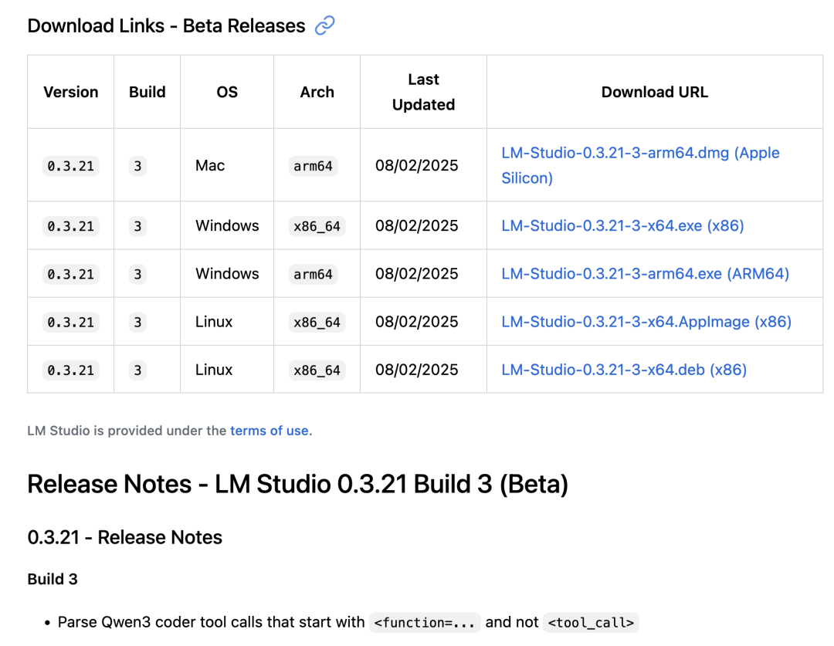Click the Build 3 label in release notes
834x646 pixels.
click(x=53, y=579)
